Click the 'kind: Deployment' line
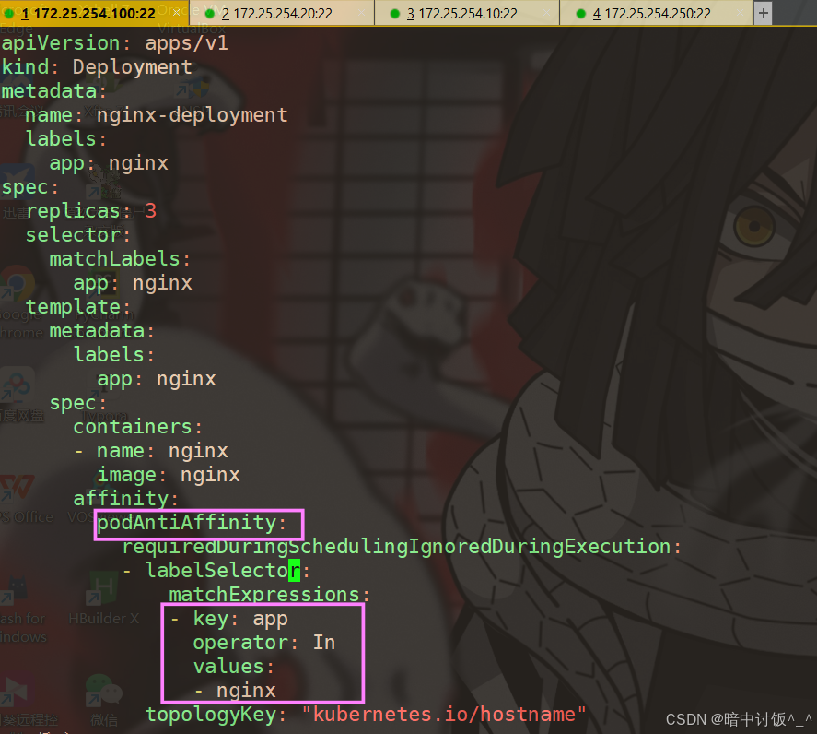Image resolution: width=817 pixels, height=734 pixels. (x=97, y=67)
